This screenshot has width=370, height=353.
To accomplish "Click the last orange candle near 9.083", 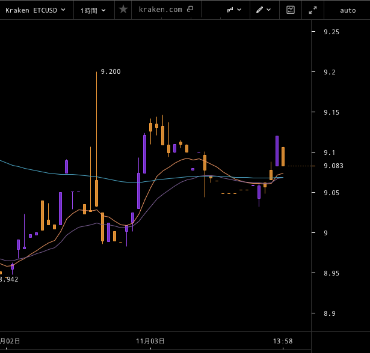I will [x=283, y=157].
